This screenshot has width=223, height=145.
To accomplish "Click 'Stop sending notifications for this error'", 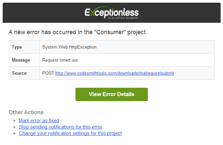I will pyautogui.click(x=60, y=127).
